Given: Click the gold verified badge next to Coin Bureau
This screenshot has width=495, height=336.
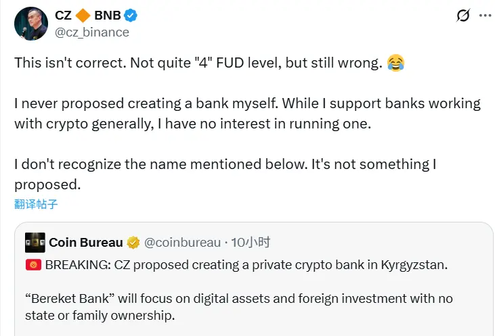Looking at the screenshot, I should coord(133,242).
